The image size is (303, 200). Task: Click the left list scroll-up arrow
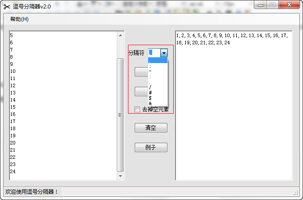(x=120, y=35)
